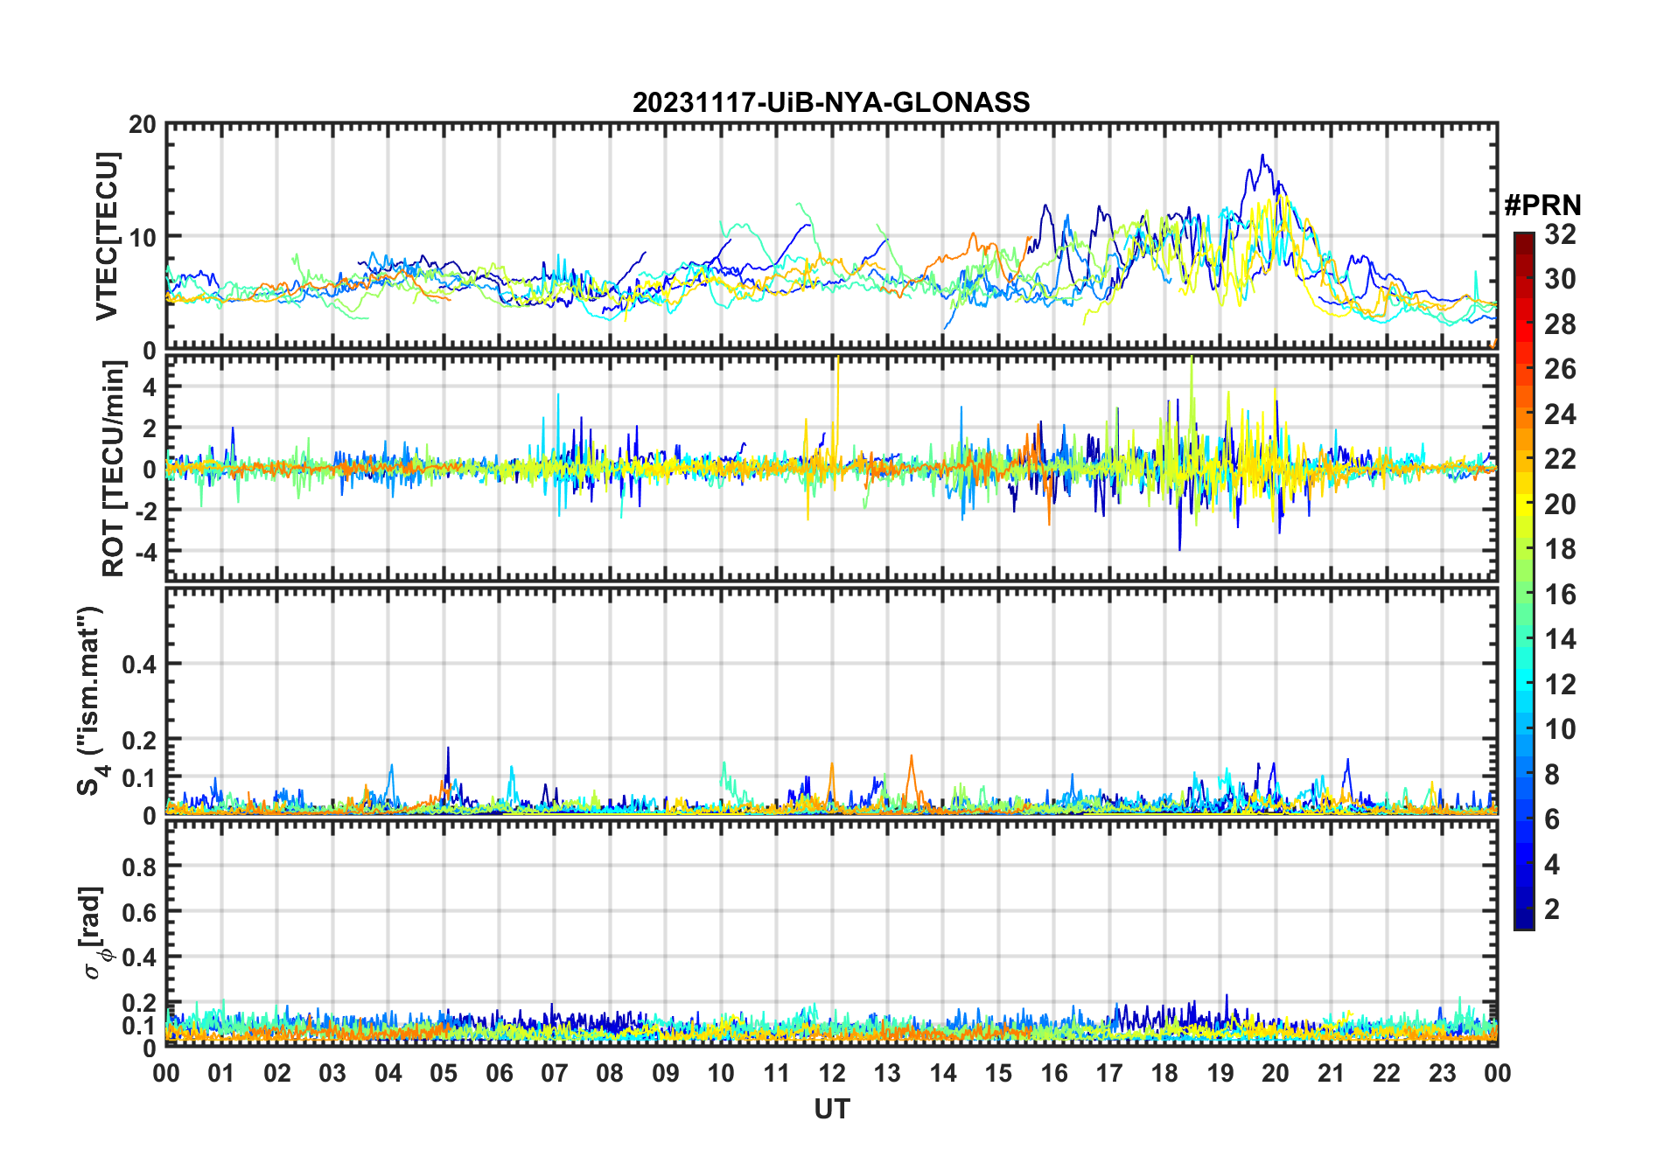The width and height of the screenshot is (1664, 1163).
Task: Click the VTEC[TECU] y-axis label
Action: 107,236
